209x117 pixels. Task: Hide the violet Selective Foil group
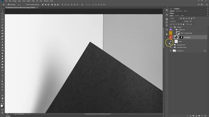coord(171,30)
